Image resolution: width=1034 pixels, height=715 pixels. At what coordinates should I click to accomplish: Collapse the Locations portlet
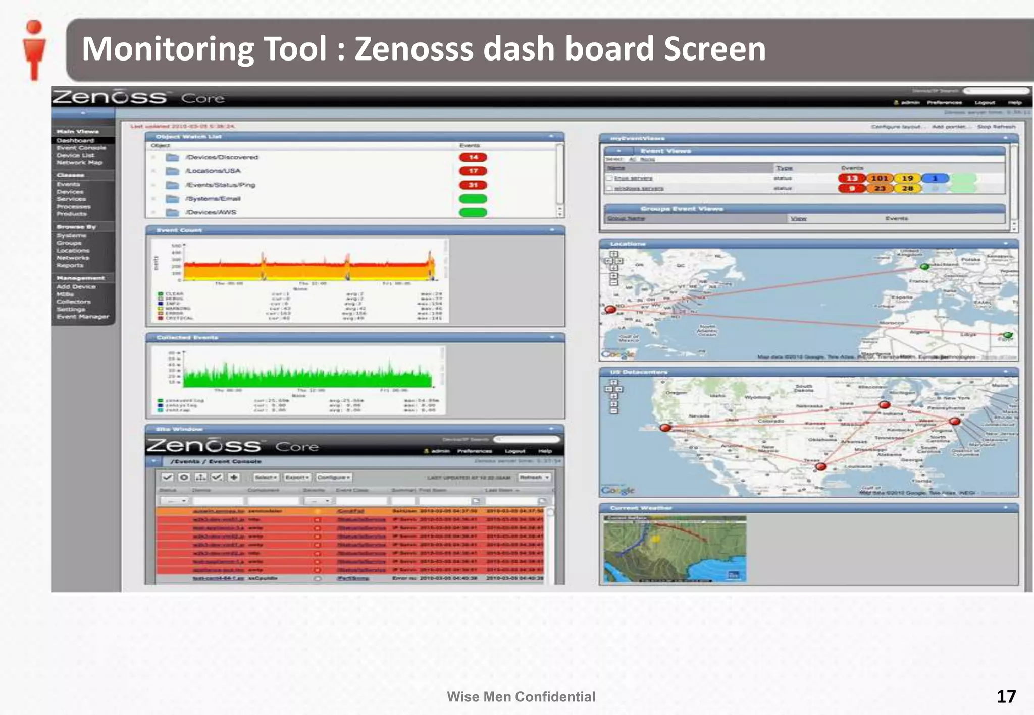[x=1005, y=244]
